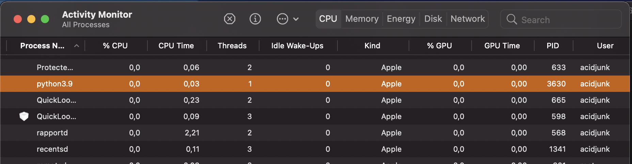
Task: Click PID 3630 in python3.9 row
Action: [x=556, y=84]
